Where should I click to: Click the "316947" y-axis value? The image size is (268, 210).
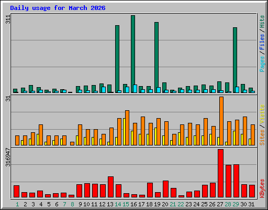coord(8,157)
